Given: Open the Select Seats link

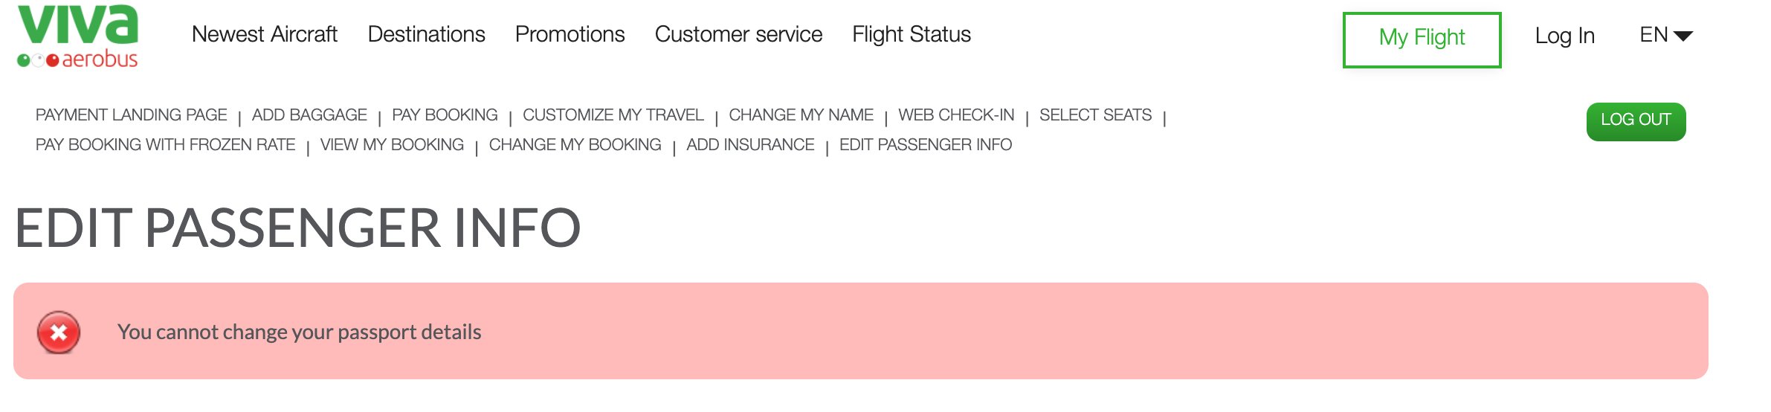Looking at the screenshot, I should tap(1095, 115).
